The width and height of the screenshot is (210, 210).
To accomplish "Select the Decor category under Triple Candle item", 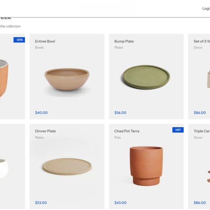I will [x=198, y=138].
